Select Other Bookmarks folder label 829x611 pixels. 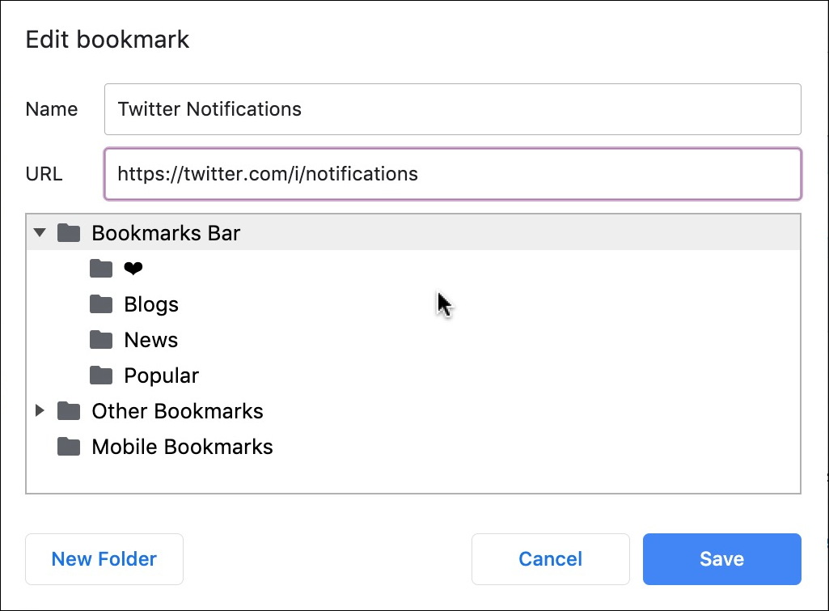pos(177,411)
